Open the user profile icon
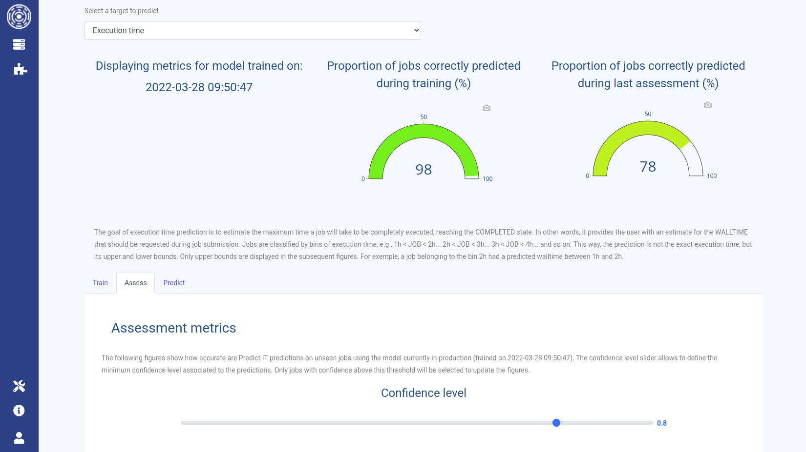 click(x=19, y=438)
